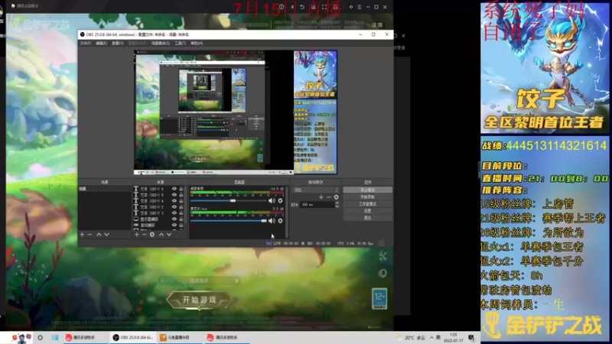The width and height of the screenshot is (612, 344).
Task: Open the 场景集合(S) menu in OBS
Action: click(x=161, y=44)
